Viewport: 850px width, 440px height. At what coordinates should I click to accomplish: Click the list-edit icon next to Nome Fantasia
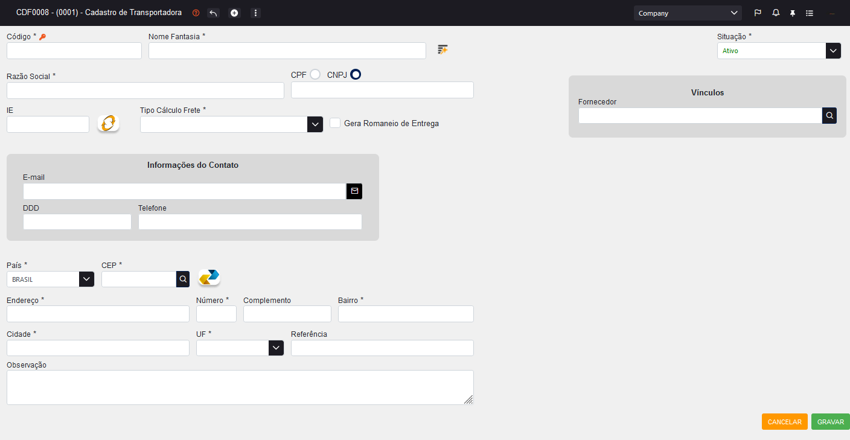coord(443,49)
